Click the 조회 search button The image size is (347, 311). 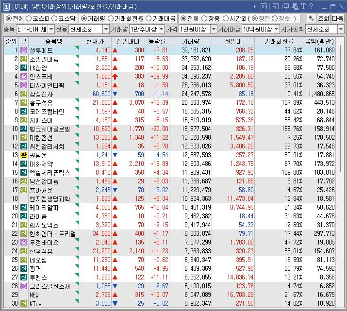(x=323, y=18)
